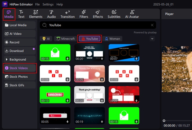This screenshot has height=130, width=192.
Task: Select Local Media in the sidebar
Action: click(x=20, y=25)
